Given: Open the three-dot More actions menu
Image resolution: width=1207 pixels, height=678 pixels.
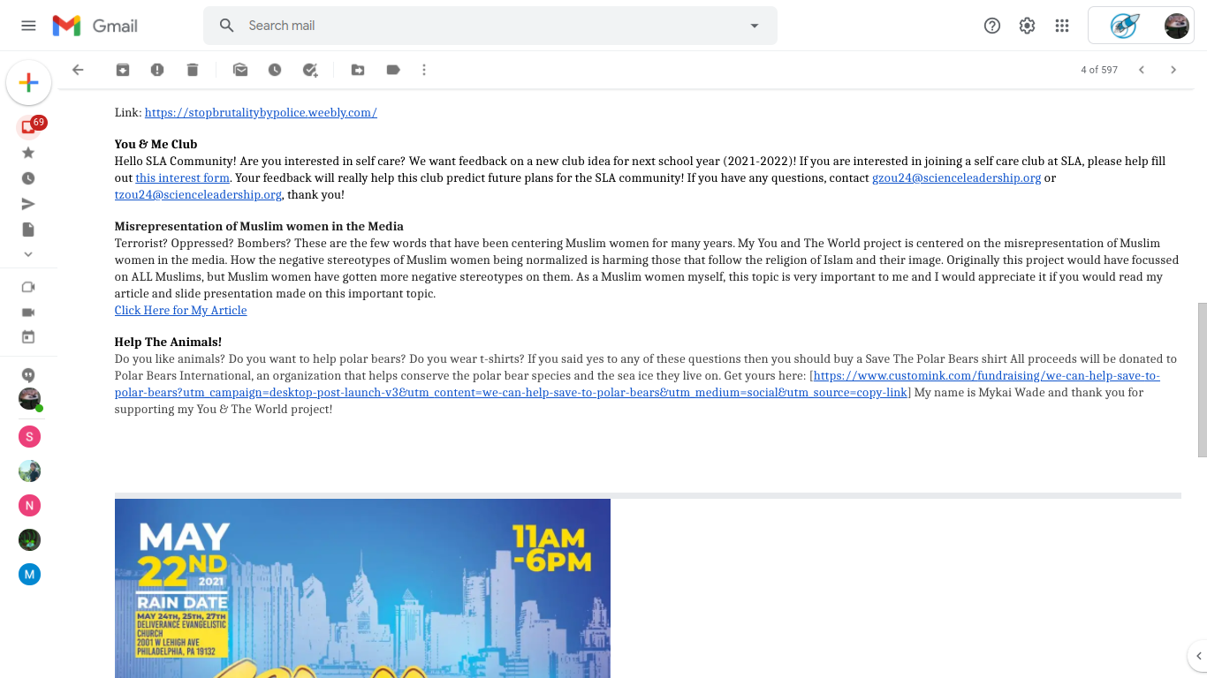Looking at the screenshot, I should 424,70.
